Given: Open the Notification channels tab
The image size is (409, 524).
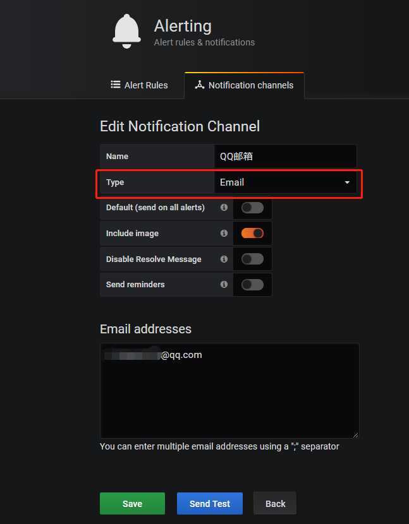Looking at the screenshot, I should click(x=244, y=85).
